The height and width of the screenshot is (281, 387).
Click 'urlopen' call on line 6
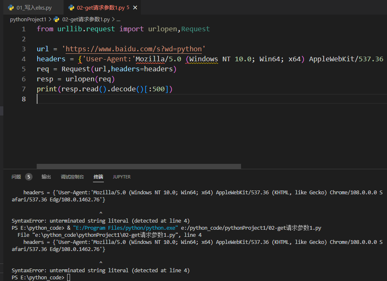[x=80, y=79]
